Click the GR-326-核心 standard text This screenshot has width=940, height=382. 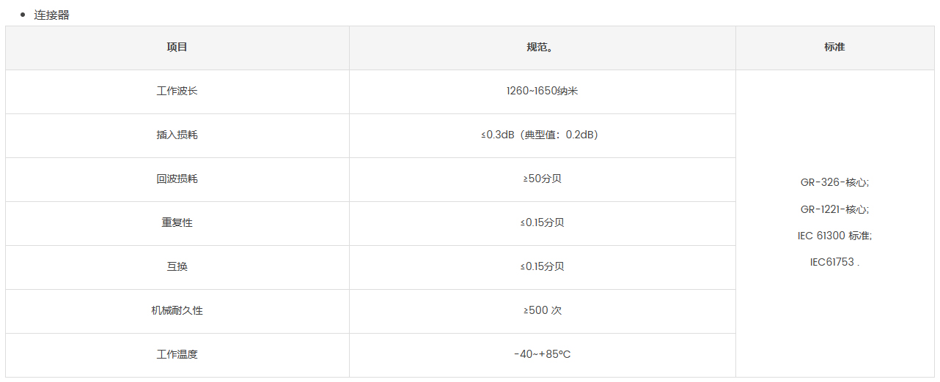[x=834, y=183]
